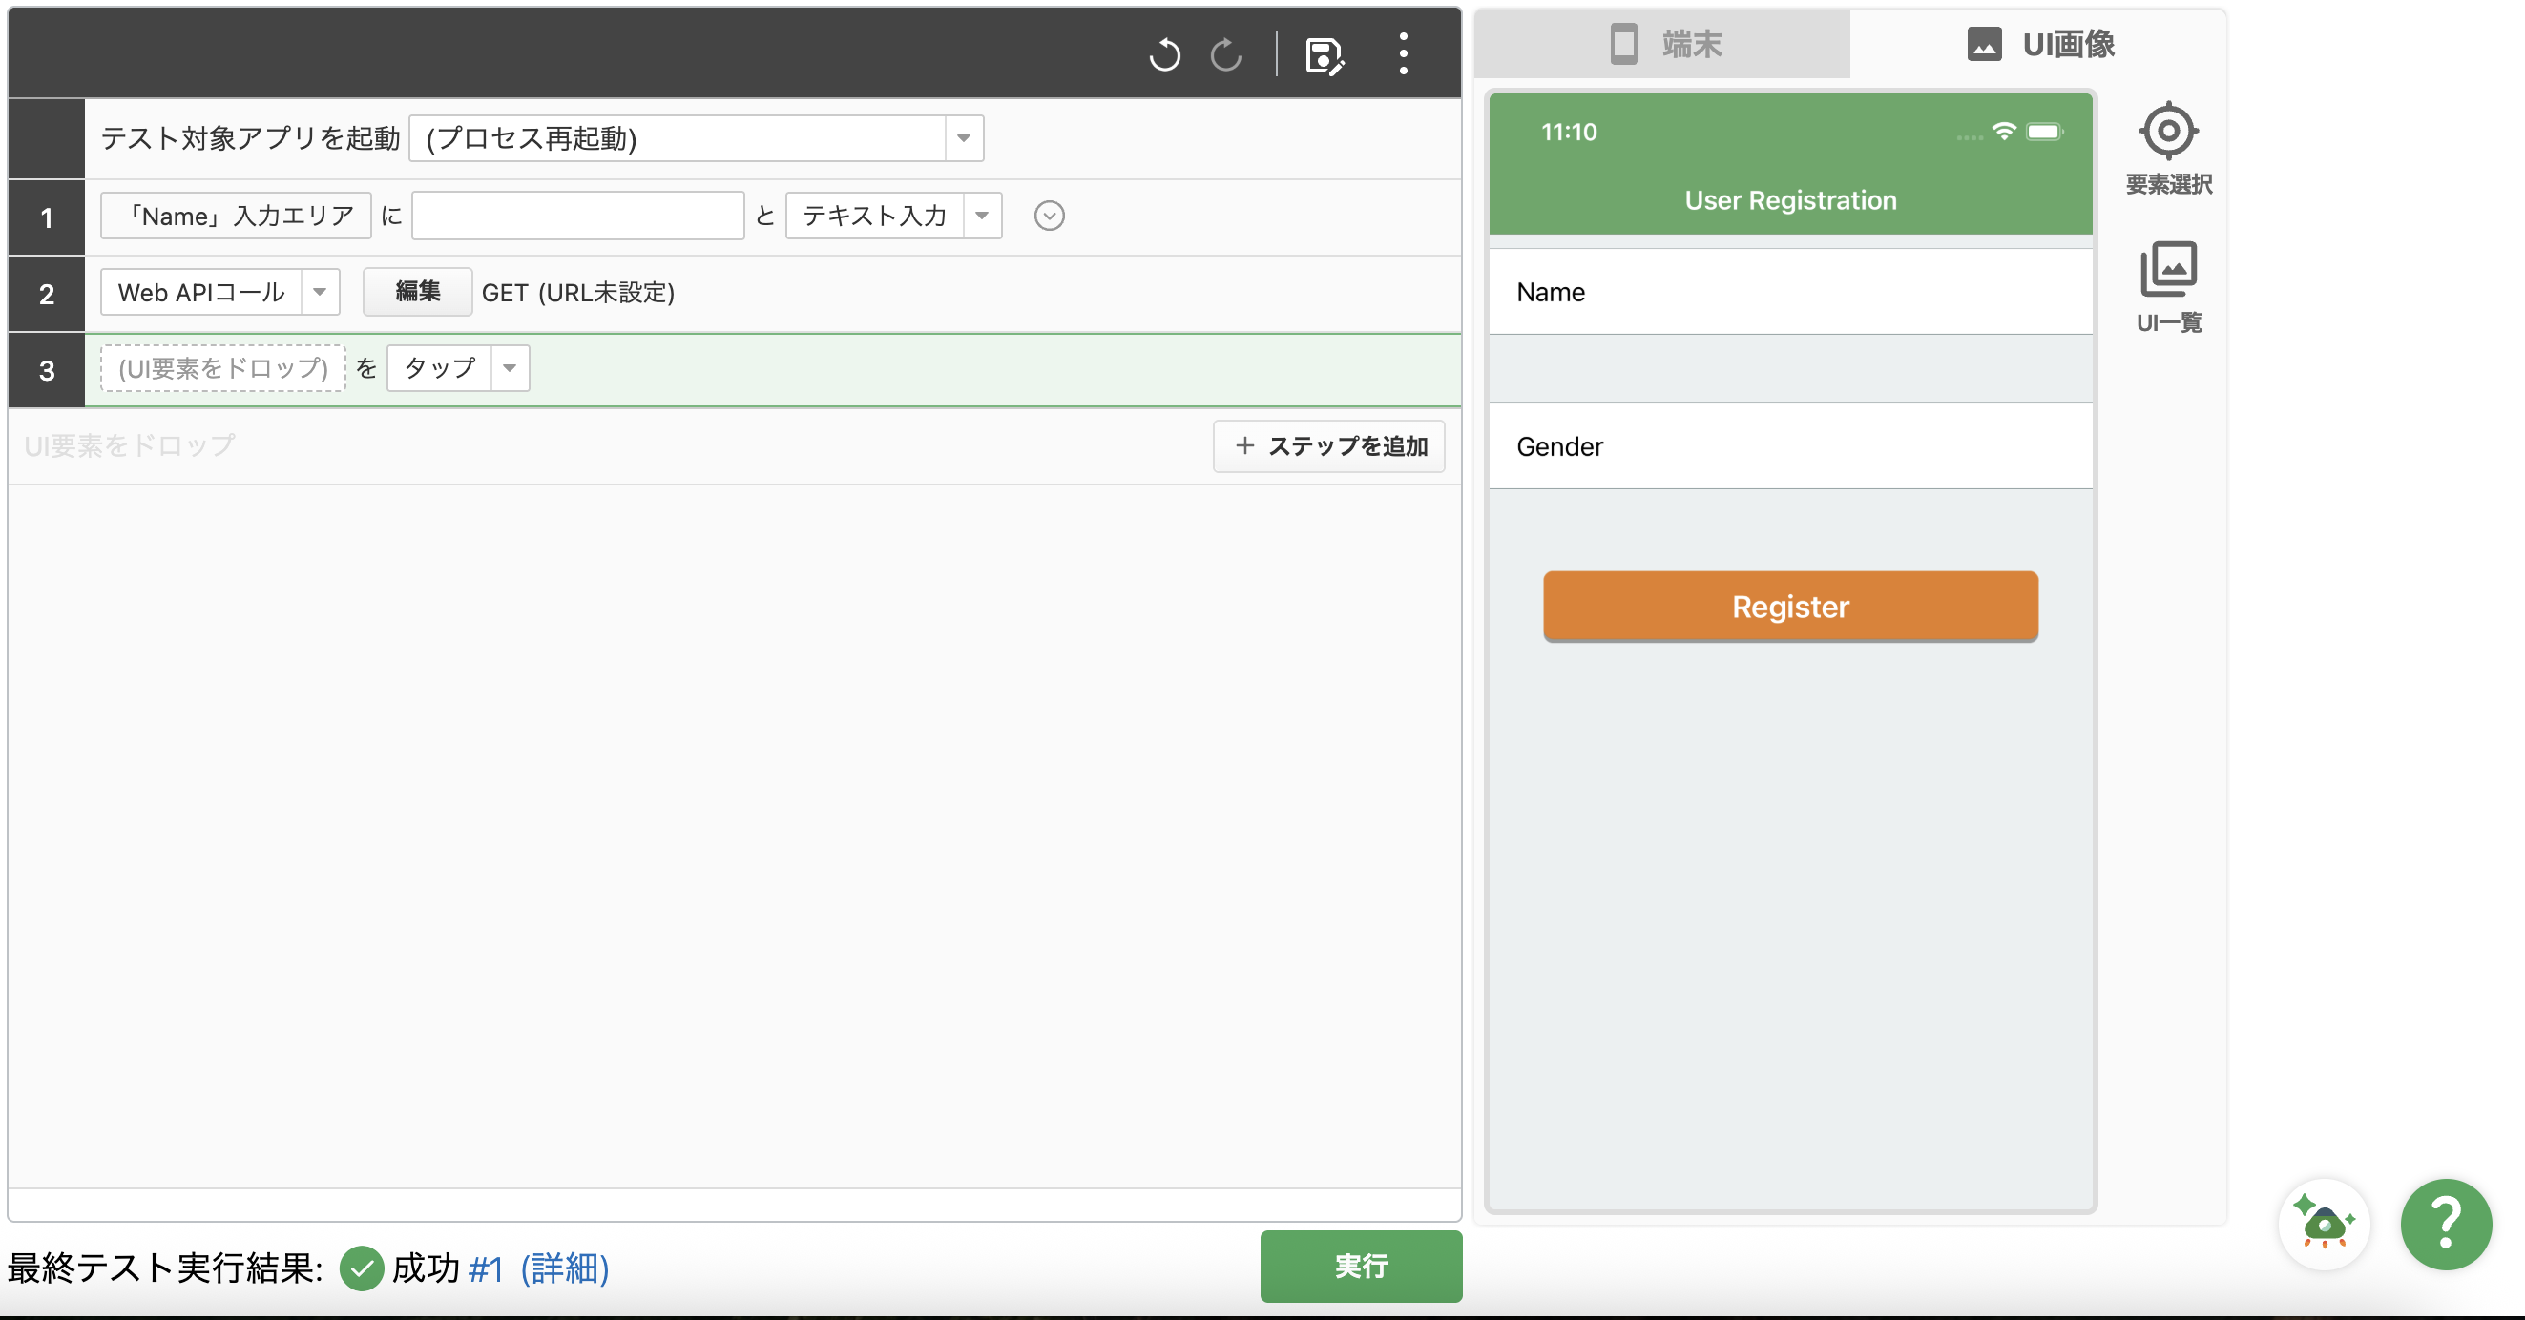
Task: Click the save script icon
Action: pyautogui.click(x=1325, y=57)
